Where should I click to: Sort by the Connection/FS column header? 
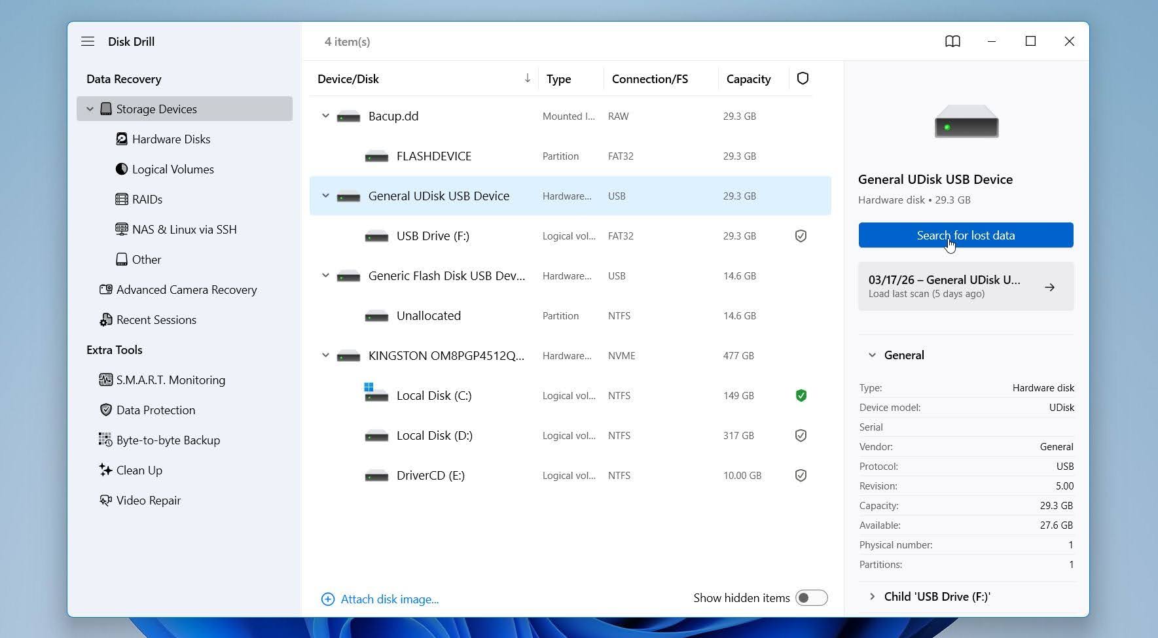pos(650,79)
